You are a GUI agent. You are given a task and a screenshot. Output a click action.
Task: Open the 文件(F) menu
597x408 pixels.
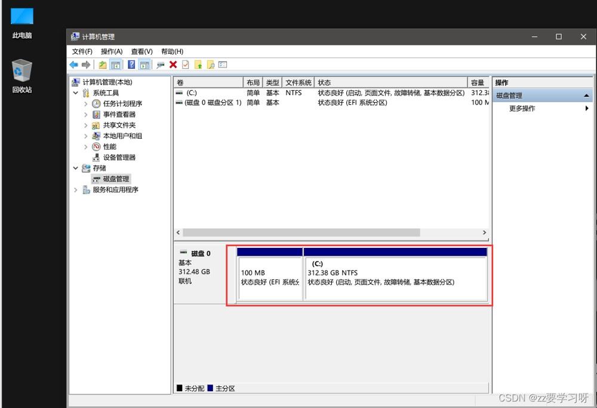[x=82, y=51]
